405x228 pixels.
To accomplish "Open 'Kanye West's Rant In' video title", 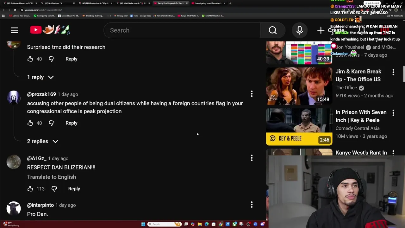I will click(361, 153).
